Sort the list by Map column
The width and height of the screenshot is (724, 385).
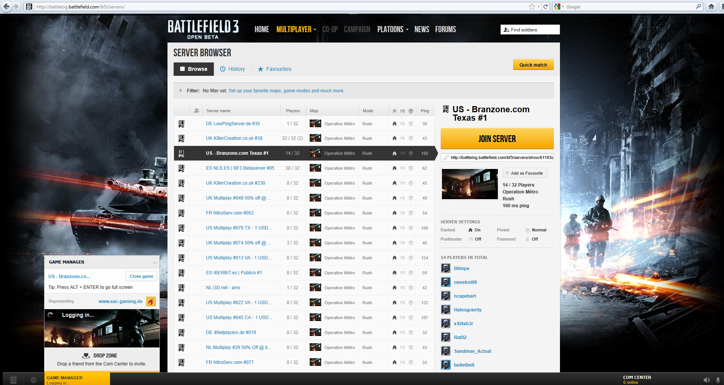(x=332, y=111)
